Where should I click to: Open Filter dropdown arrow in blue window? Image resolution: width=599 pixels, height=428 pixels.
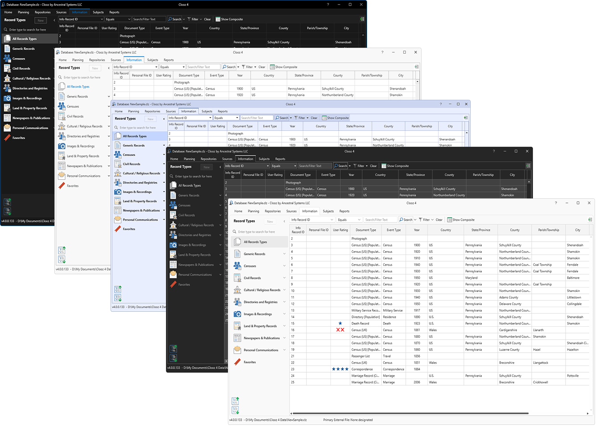[307, 118]
